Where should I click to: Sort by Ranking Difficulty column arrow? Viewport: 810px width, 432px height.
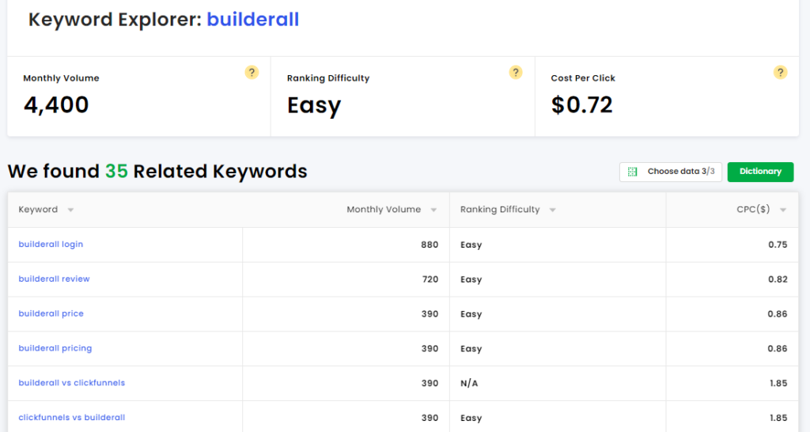pyautogui.click(x=553, y=210)
